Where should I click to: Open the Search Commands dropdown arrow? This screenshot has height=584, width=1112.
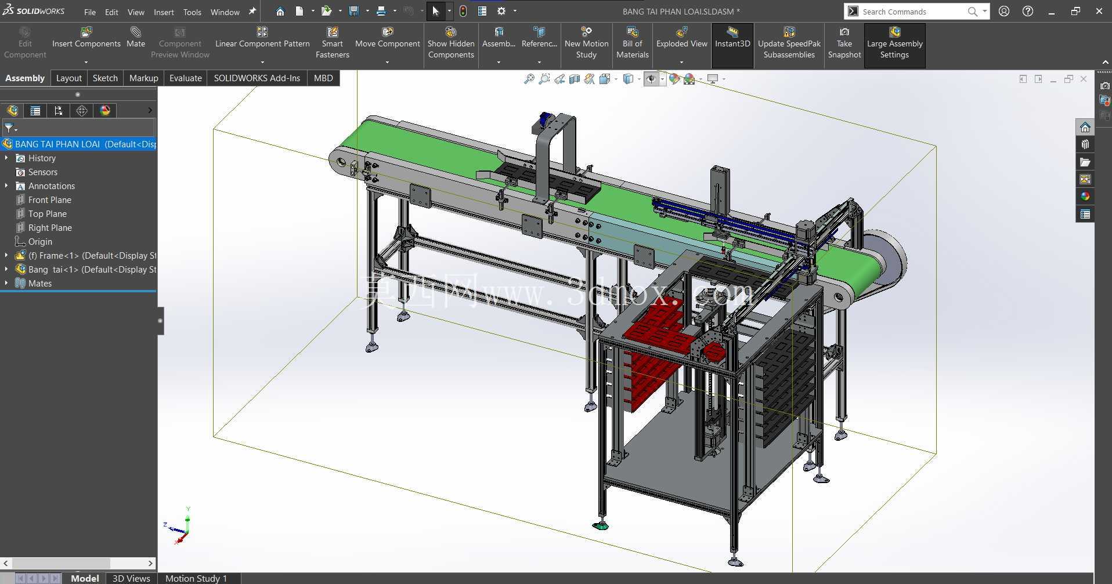coord(984,11)
